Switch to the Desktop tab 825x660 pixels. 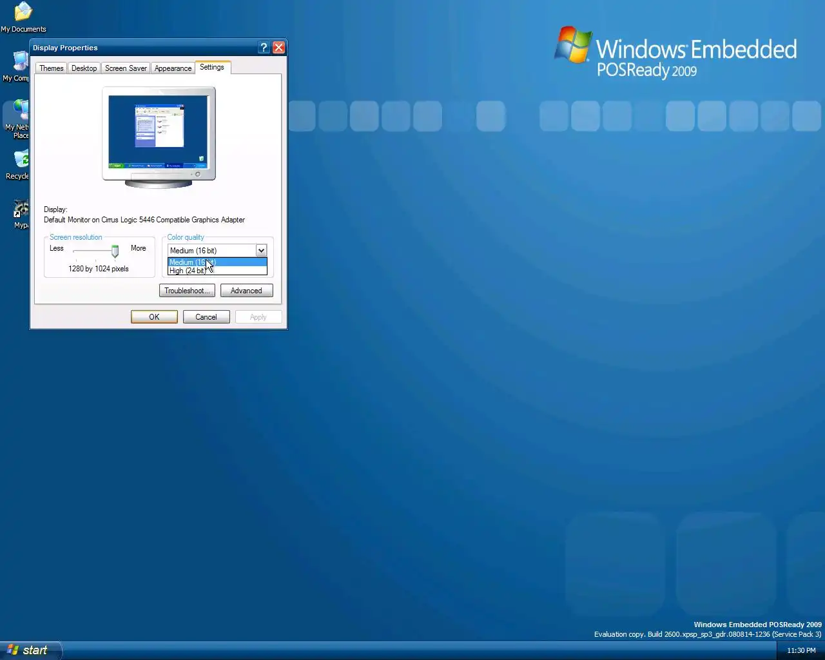84,68
